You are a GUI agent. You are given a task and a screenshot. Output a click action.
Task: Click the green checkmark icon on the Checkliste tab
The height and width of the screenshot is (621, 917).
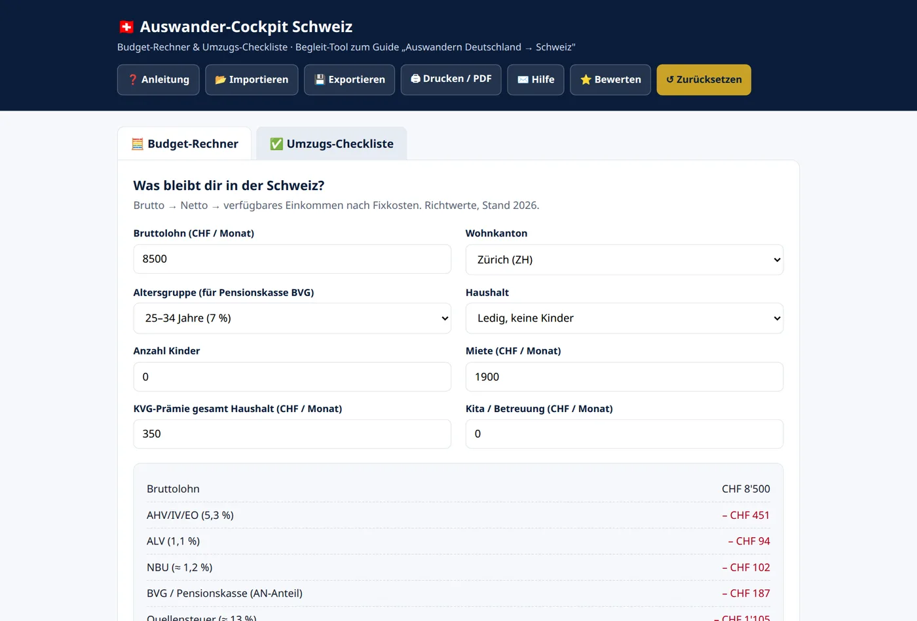pos(276,144)
